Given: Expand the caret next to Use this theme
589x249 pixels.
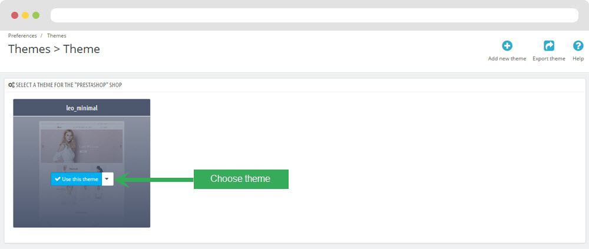Looking at the screenshot, I should tap(107, 179).
